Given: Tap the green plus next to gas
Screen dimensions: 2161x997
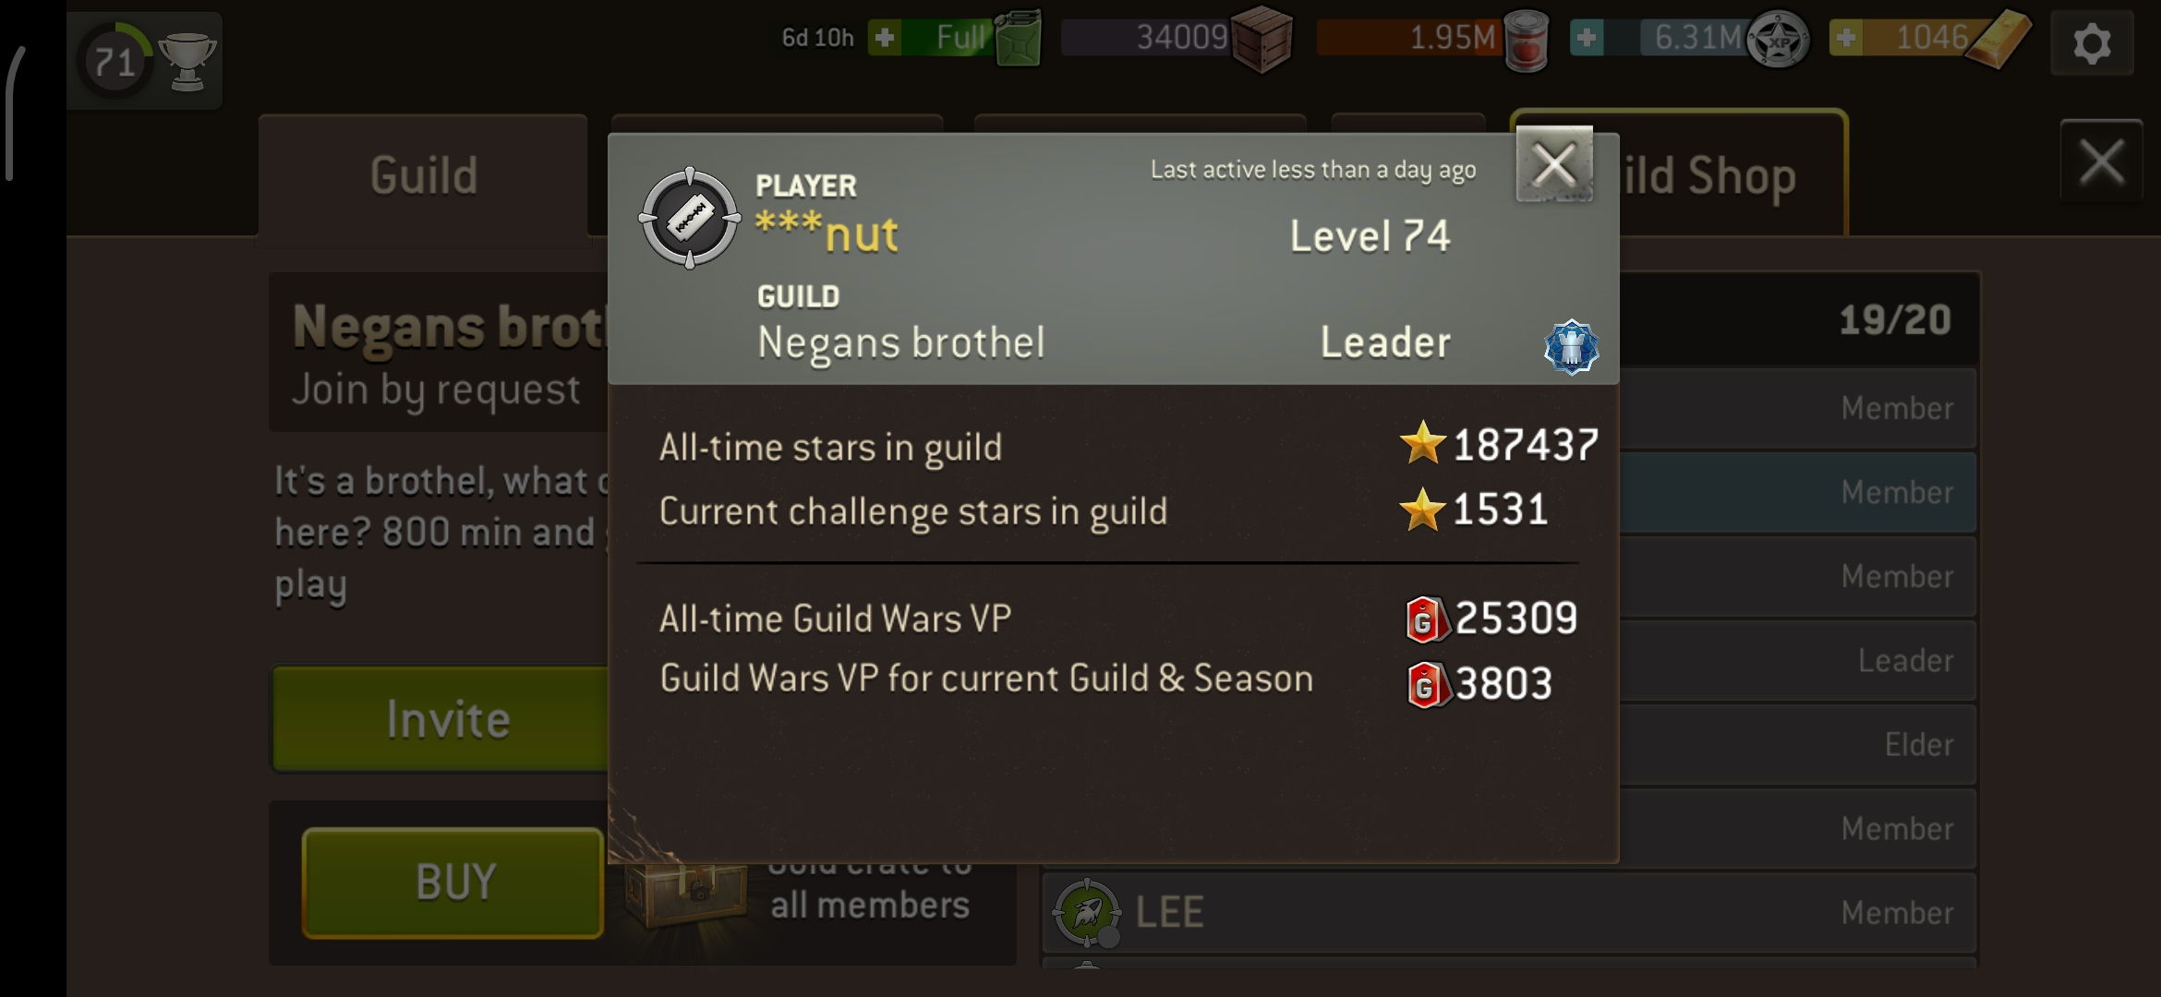Looking at the screenshot, I should pos(885,38).
